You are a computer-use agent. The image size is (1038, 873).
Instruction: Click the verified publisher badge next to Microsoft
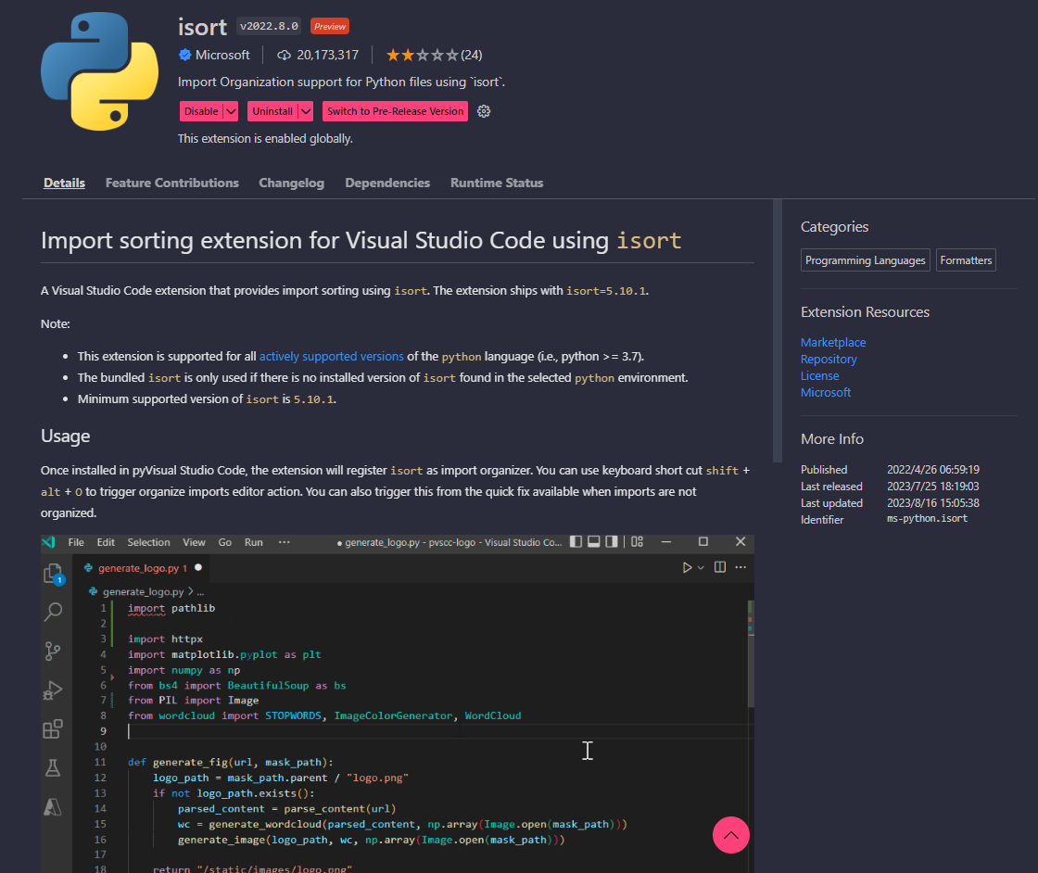click(184, 55)
